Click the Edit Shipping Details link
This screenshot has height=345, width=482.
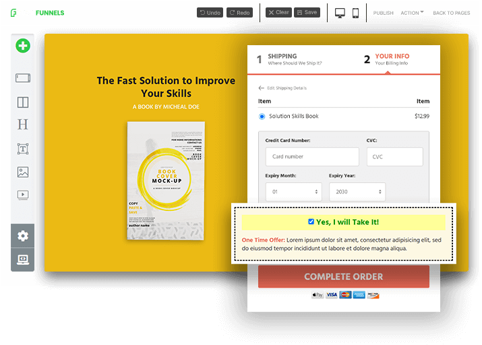coord(282,88)
